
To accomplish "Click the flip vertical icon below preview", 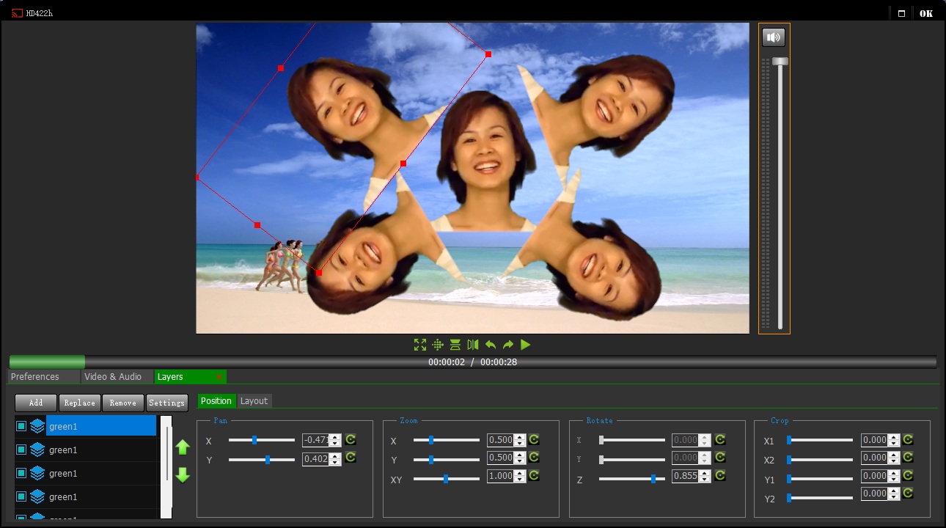I will tap(455, 345).
